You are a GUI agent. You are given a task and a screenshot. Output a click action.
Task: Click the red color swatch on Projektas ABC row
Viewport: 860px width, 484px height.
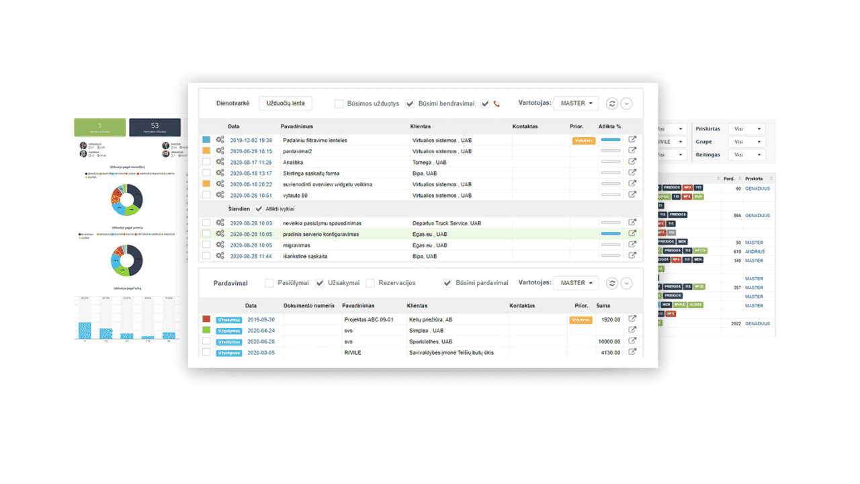[206, 319]
